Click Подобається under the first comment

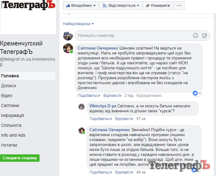coord(89,96)
